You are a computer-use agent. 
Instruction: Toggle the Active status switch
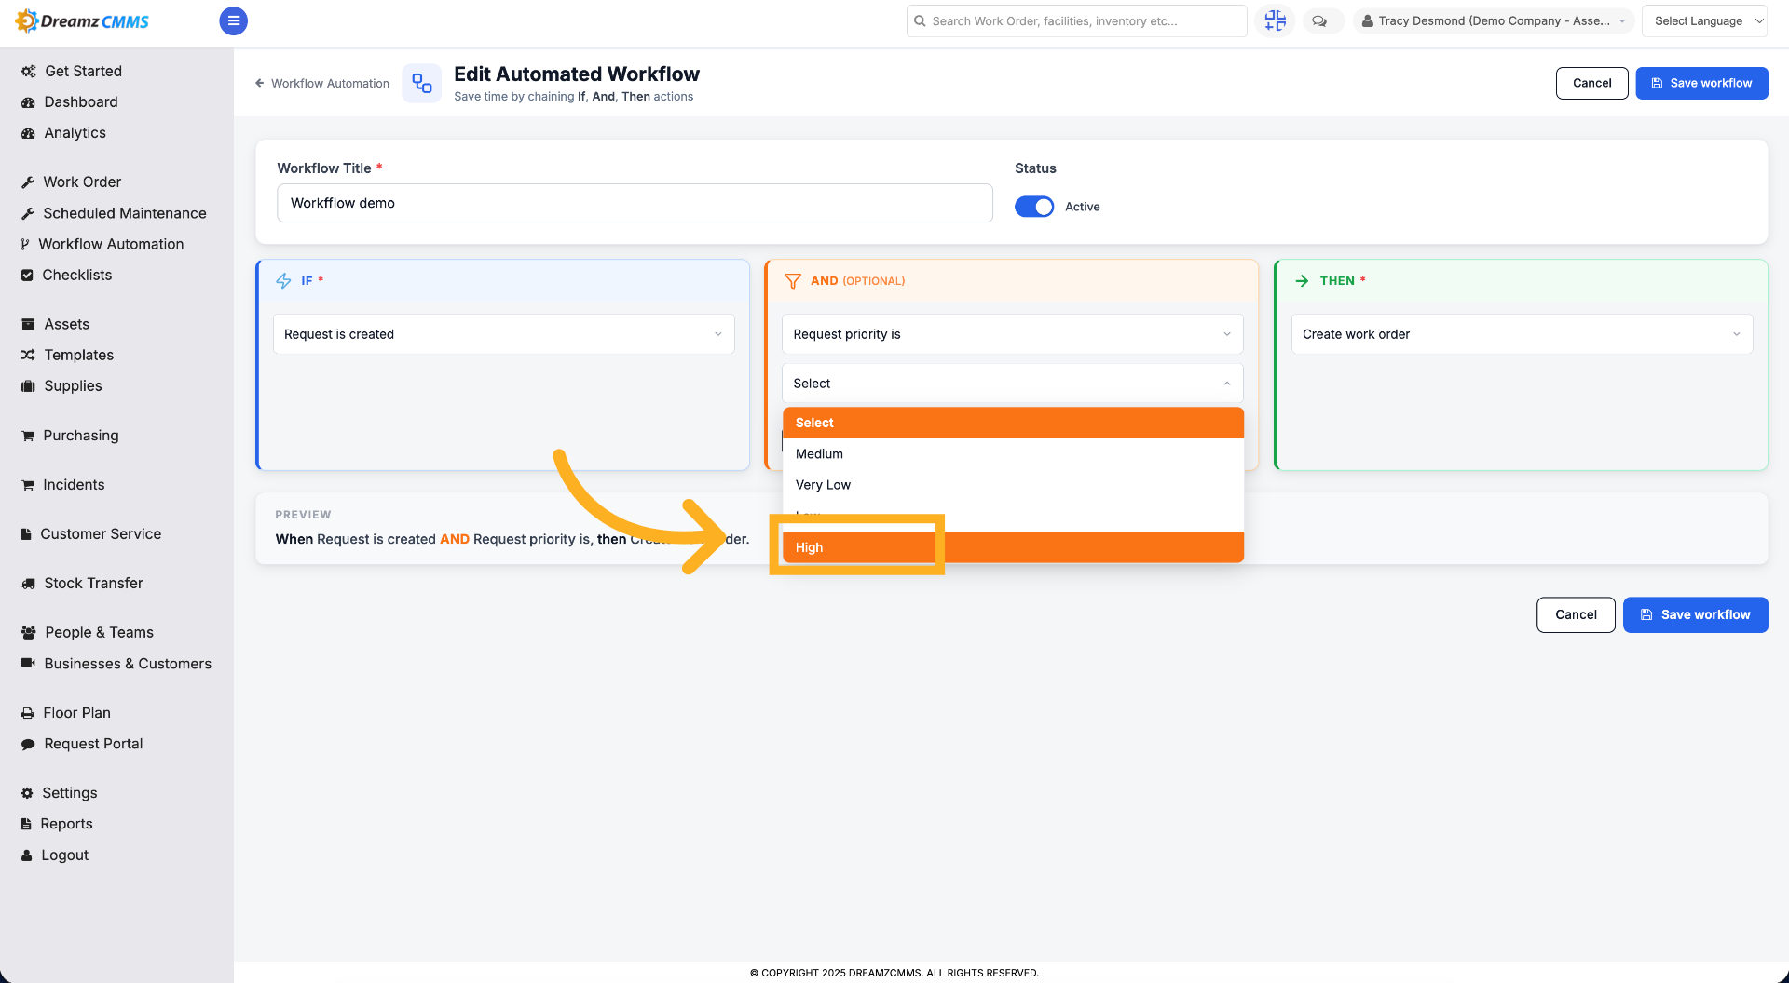(x=1034, y=207)
